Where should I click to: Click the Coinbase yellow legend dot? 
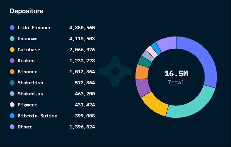pos(12,50)
